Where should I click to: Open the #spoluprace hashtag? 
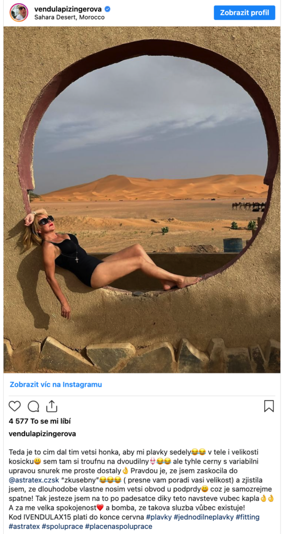[62, 527]
